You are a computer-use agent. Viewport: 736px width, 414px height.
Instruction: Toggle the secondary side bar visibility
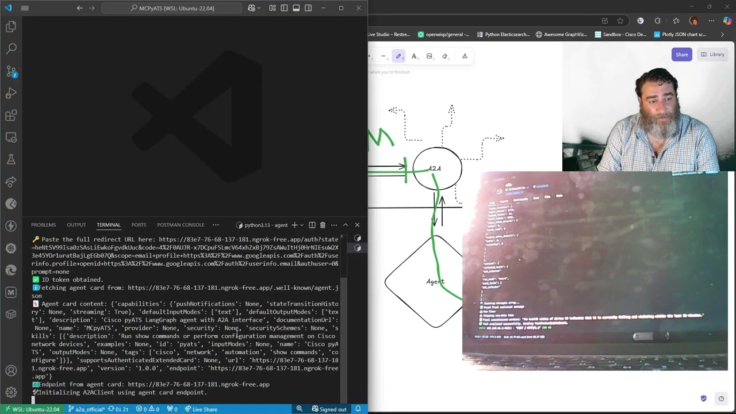click(309, 8)
